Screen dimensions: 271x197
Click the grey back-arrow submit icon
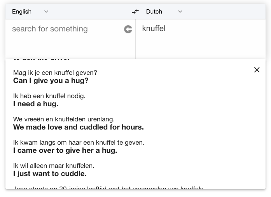tap(128, 29)
